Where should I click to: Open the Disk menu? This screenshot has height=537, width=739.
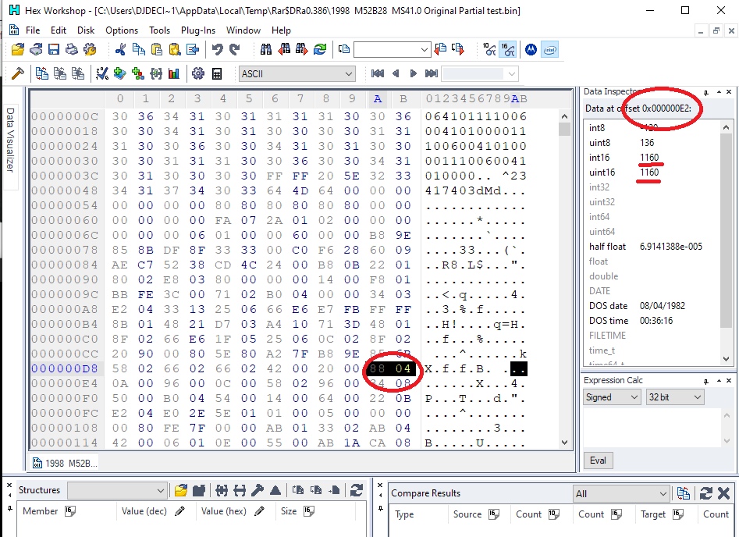(86, 30)
